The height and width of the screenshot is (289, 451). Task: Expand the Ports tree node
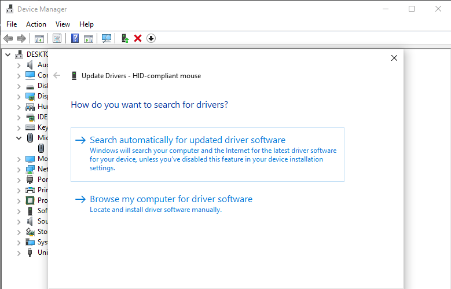click(19, 180)
